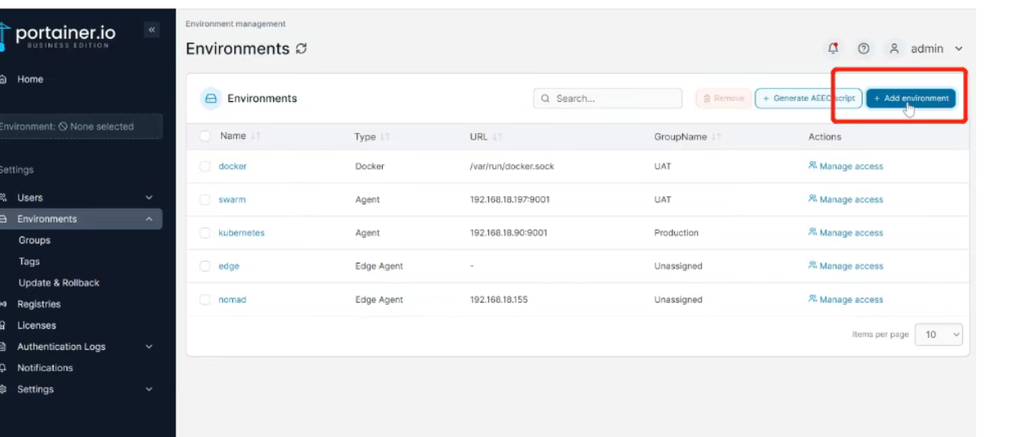Click the refresh icon beside the Environments title
Viewport: 1009px width, 437px height.
[301, 49]
